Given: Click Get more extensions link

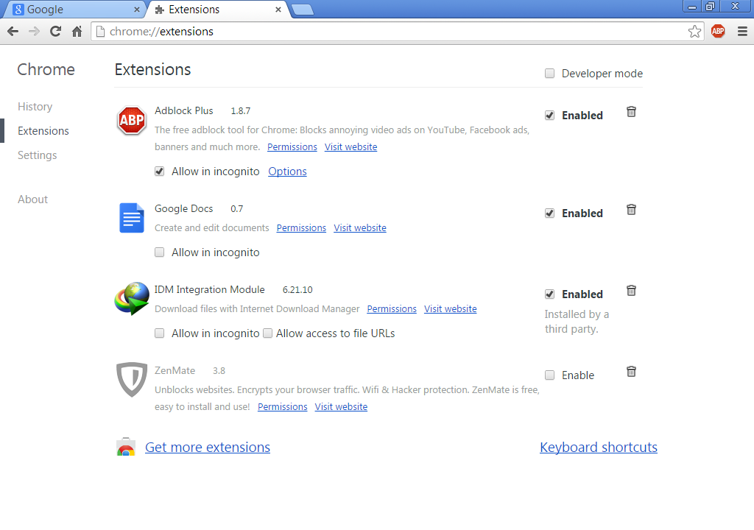Looking at the screenshot, I should pyautogui.click(x=208, y=448).
